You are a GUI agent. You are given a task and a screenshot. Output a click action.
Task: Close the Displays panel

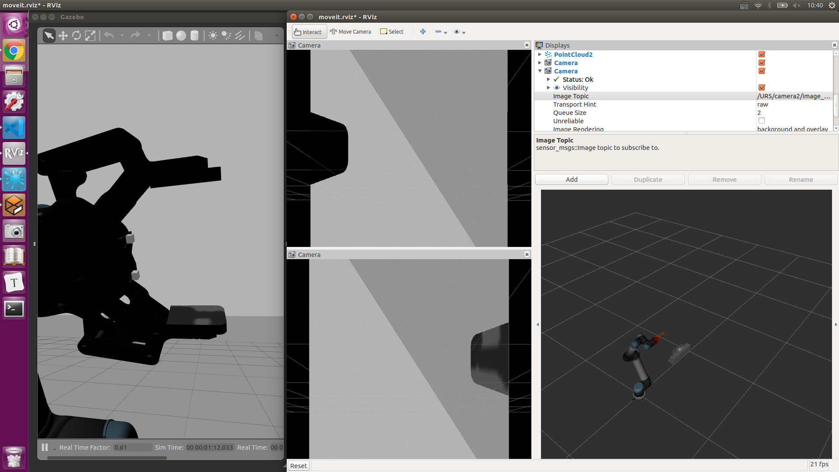834,45
